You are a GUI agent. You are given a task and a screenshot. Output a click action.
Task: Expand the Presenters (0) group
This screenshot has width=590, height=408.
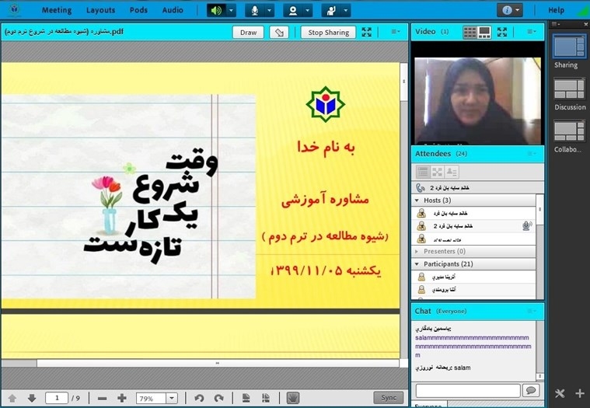(417, 252)
